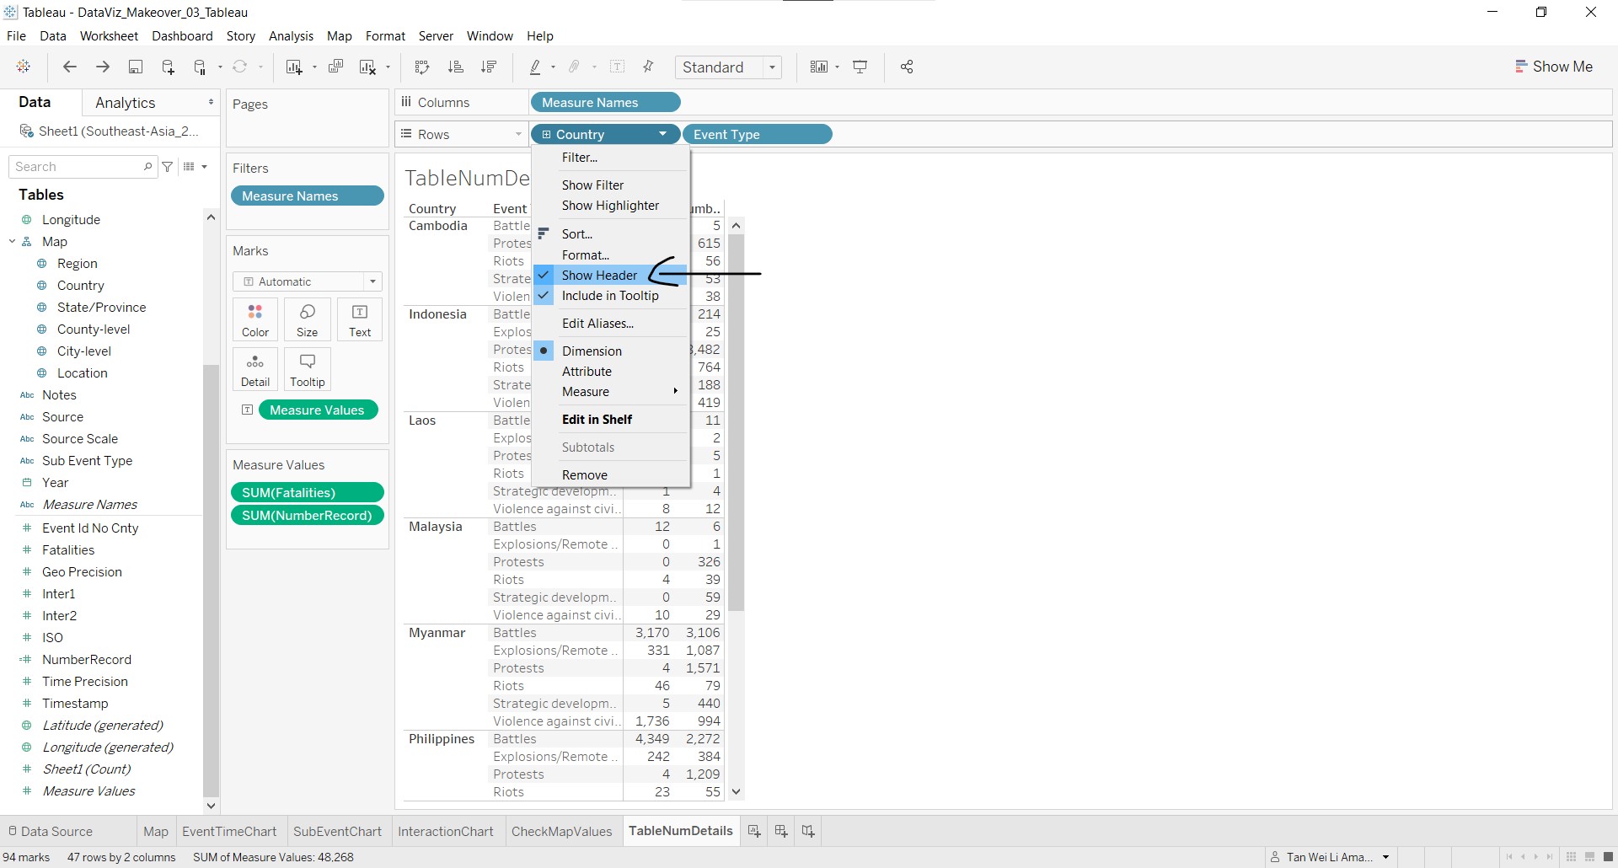
Task: Click the Show Me button
Action: click(x=1553, y=67)
